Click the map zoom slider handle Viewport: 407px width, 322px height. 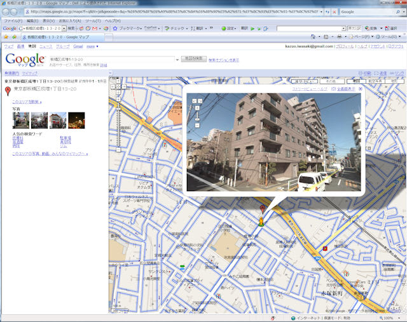pos(118,109)
